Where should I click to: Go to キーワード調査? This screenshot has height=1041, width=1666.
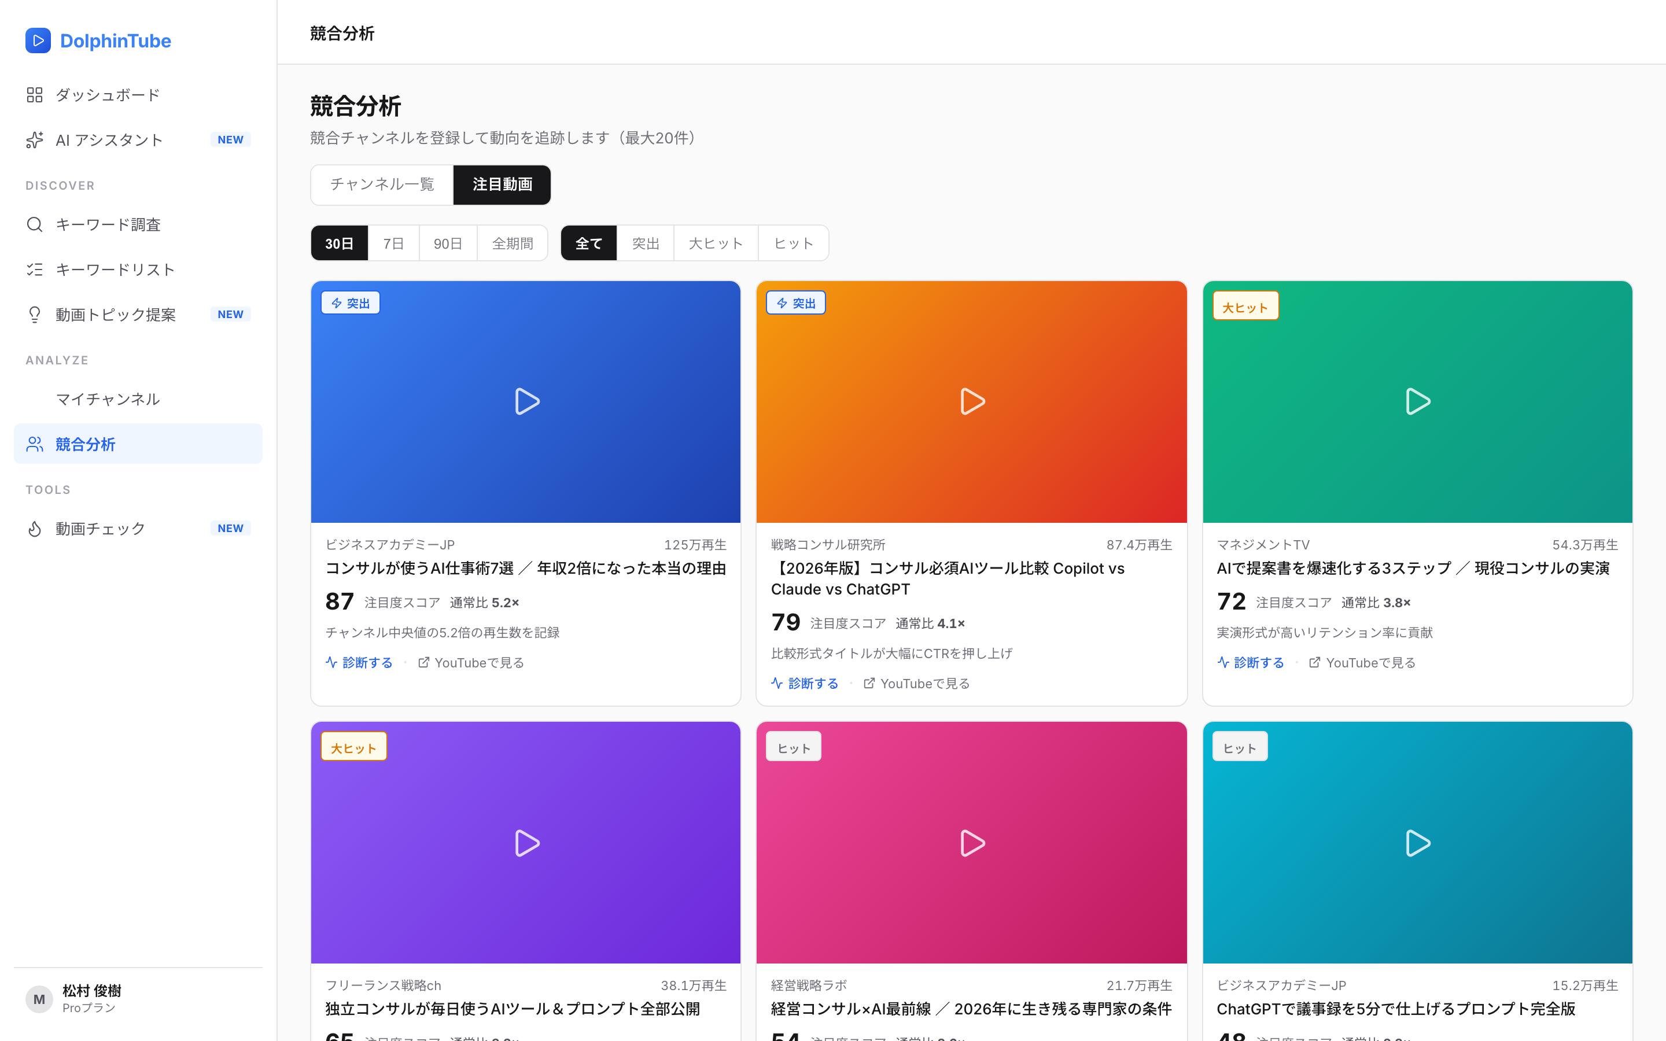[x=138, y=224]
